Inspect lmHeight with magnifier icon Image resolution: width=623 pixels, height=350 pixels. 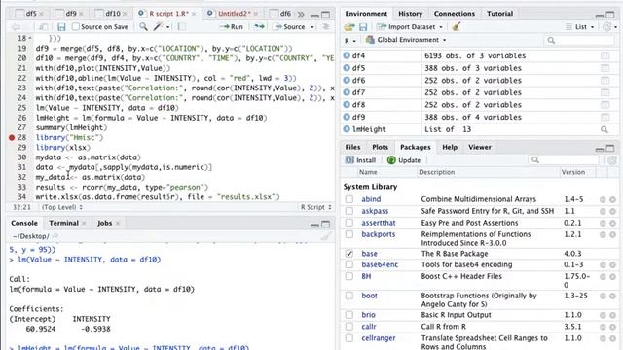pyautogui.click(x=605, y=129)
